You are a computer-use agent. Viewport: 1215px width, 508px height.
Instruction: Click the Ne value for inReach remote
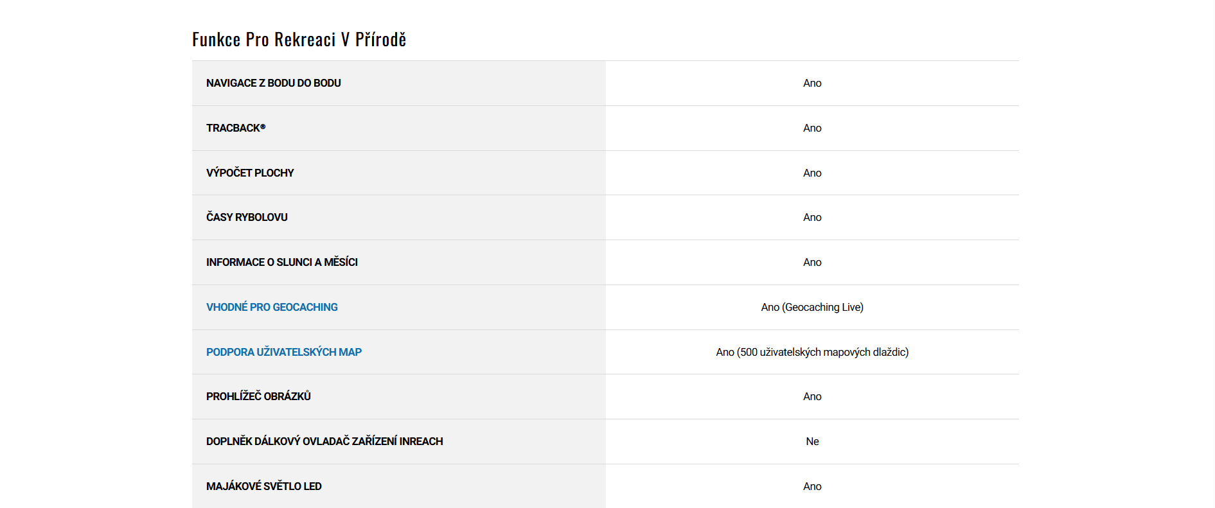(812, 441)
